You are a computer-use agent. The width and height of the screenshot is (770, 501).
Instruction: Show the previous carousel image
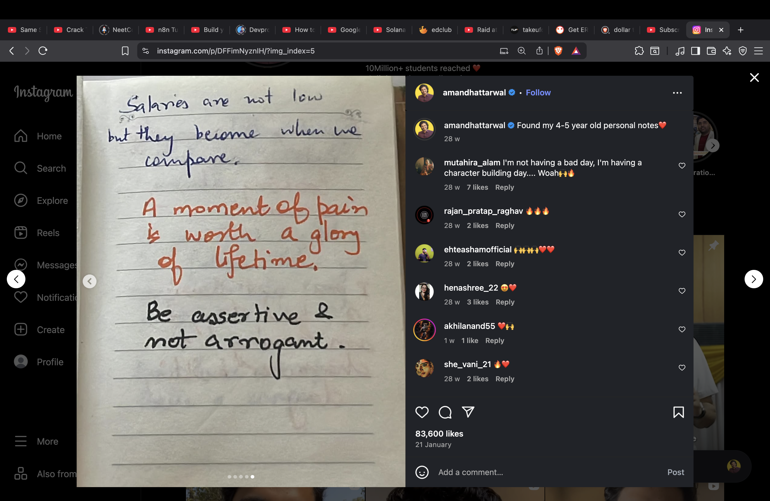[90, 281]
